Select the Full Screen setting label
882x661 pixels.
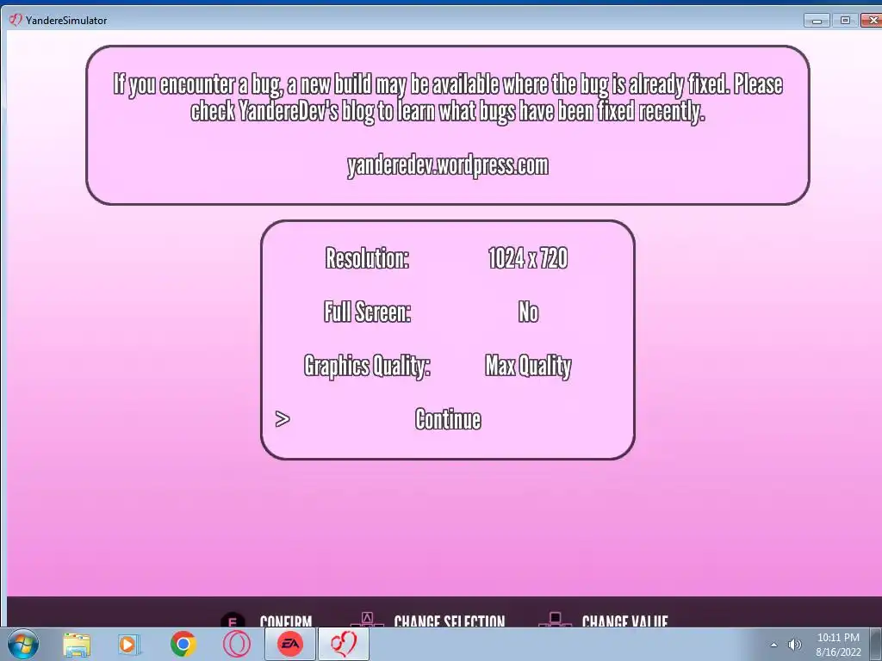(367, 312)
